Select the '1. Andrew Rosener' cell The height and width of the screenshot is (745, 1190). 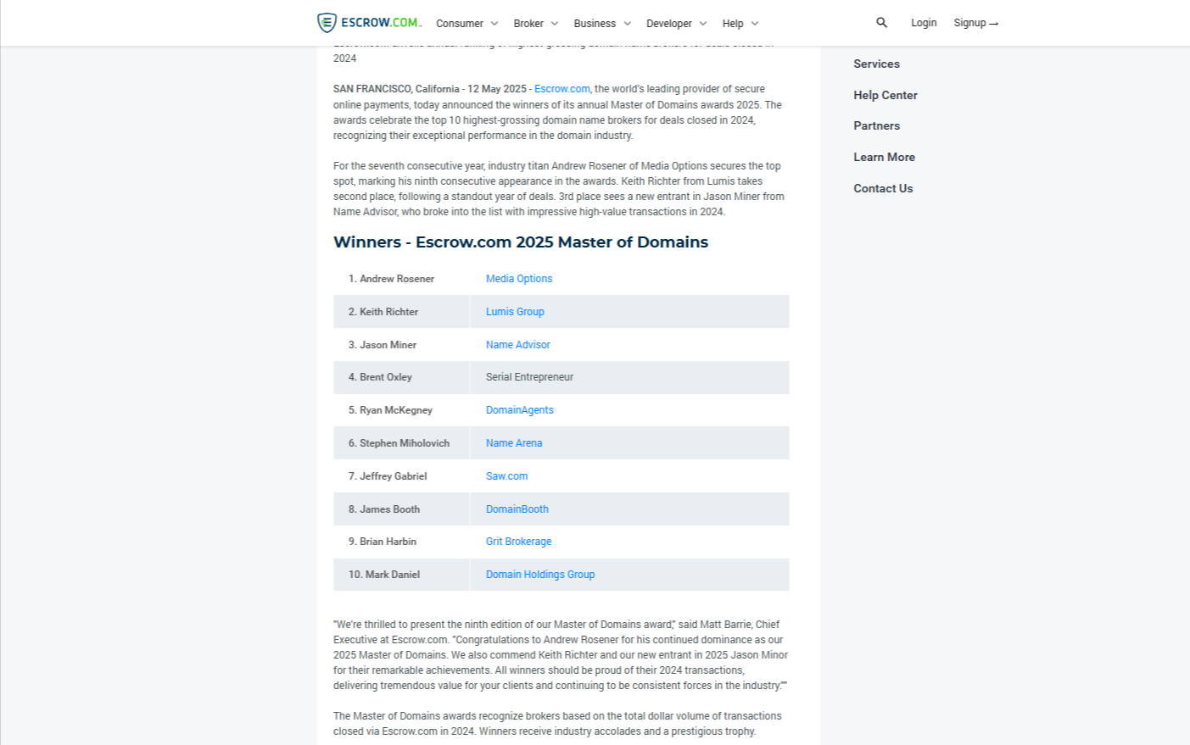401,279
